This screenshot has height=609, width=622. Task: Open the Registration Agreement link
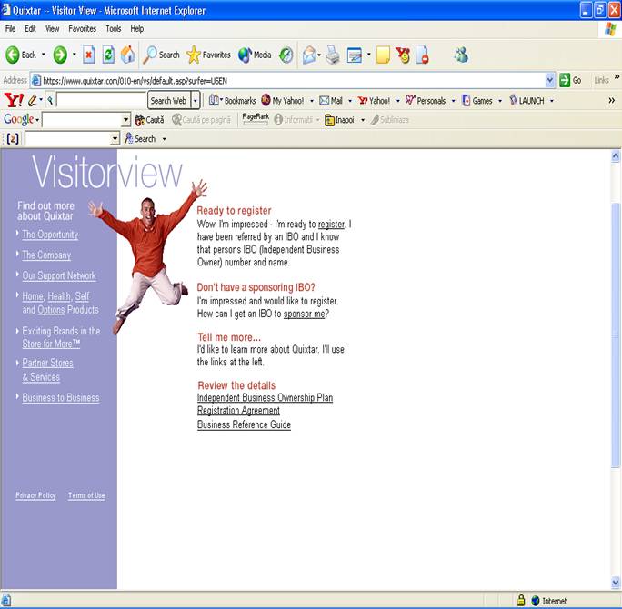tap(238, 411)
